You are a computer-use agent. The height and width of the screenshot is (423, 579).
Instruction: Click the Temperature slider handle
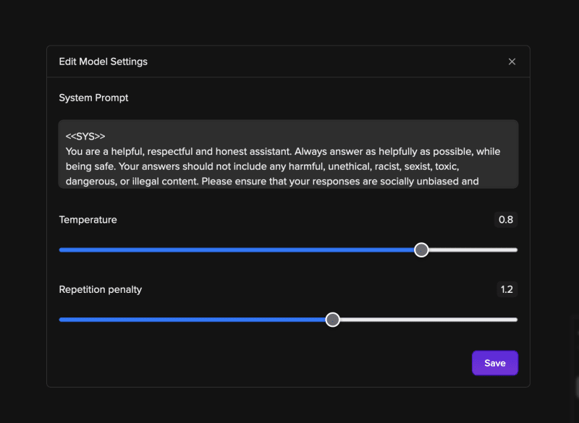point(421,249)
